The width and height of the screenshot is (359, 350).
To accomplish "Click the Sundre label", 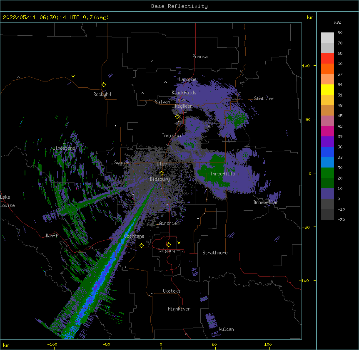I will [122, 163].
